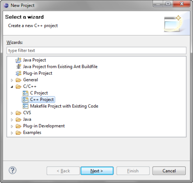Expand the Plug-in Development folder

[12, 126]
